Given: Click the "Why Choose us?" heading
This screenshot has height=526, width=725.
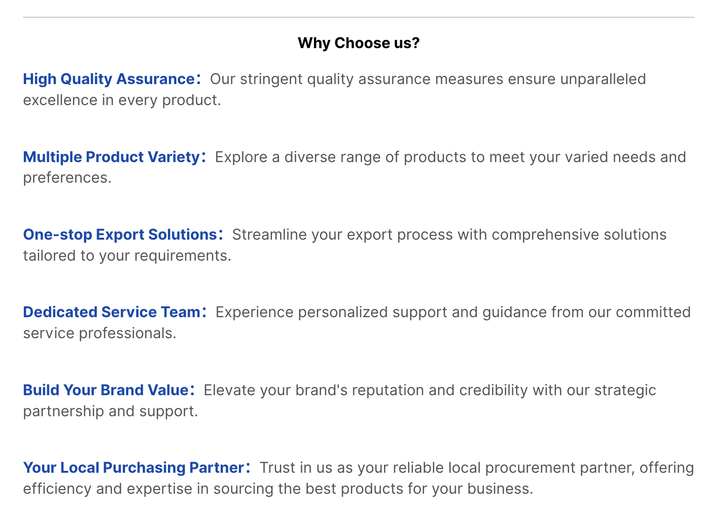Looking at the screenshot, I should [358, 43].
